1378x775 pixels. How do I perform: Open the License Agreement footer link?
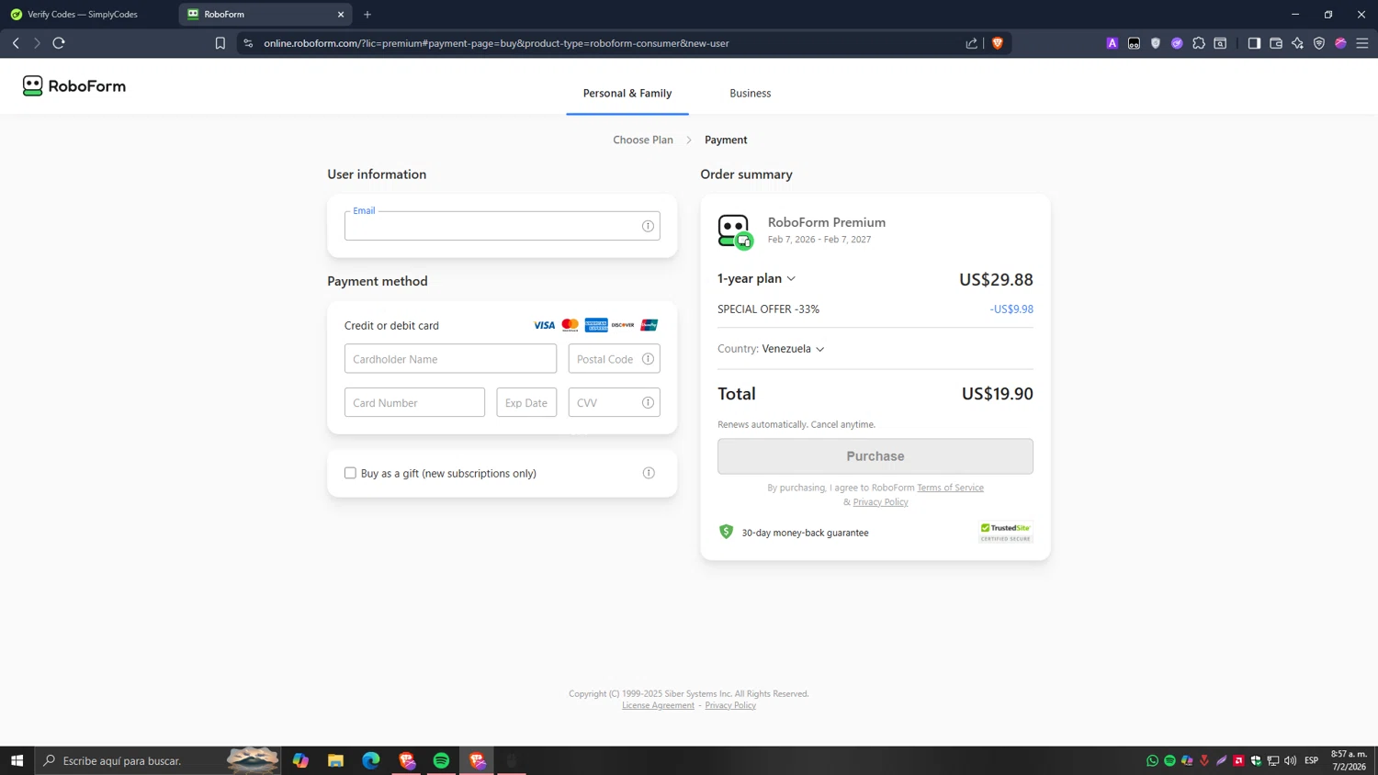(658, 705)
